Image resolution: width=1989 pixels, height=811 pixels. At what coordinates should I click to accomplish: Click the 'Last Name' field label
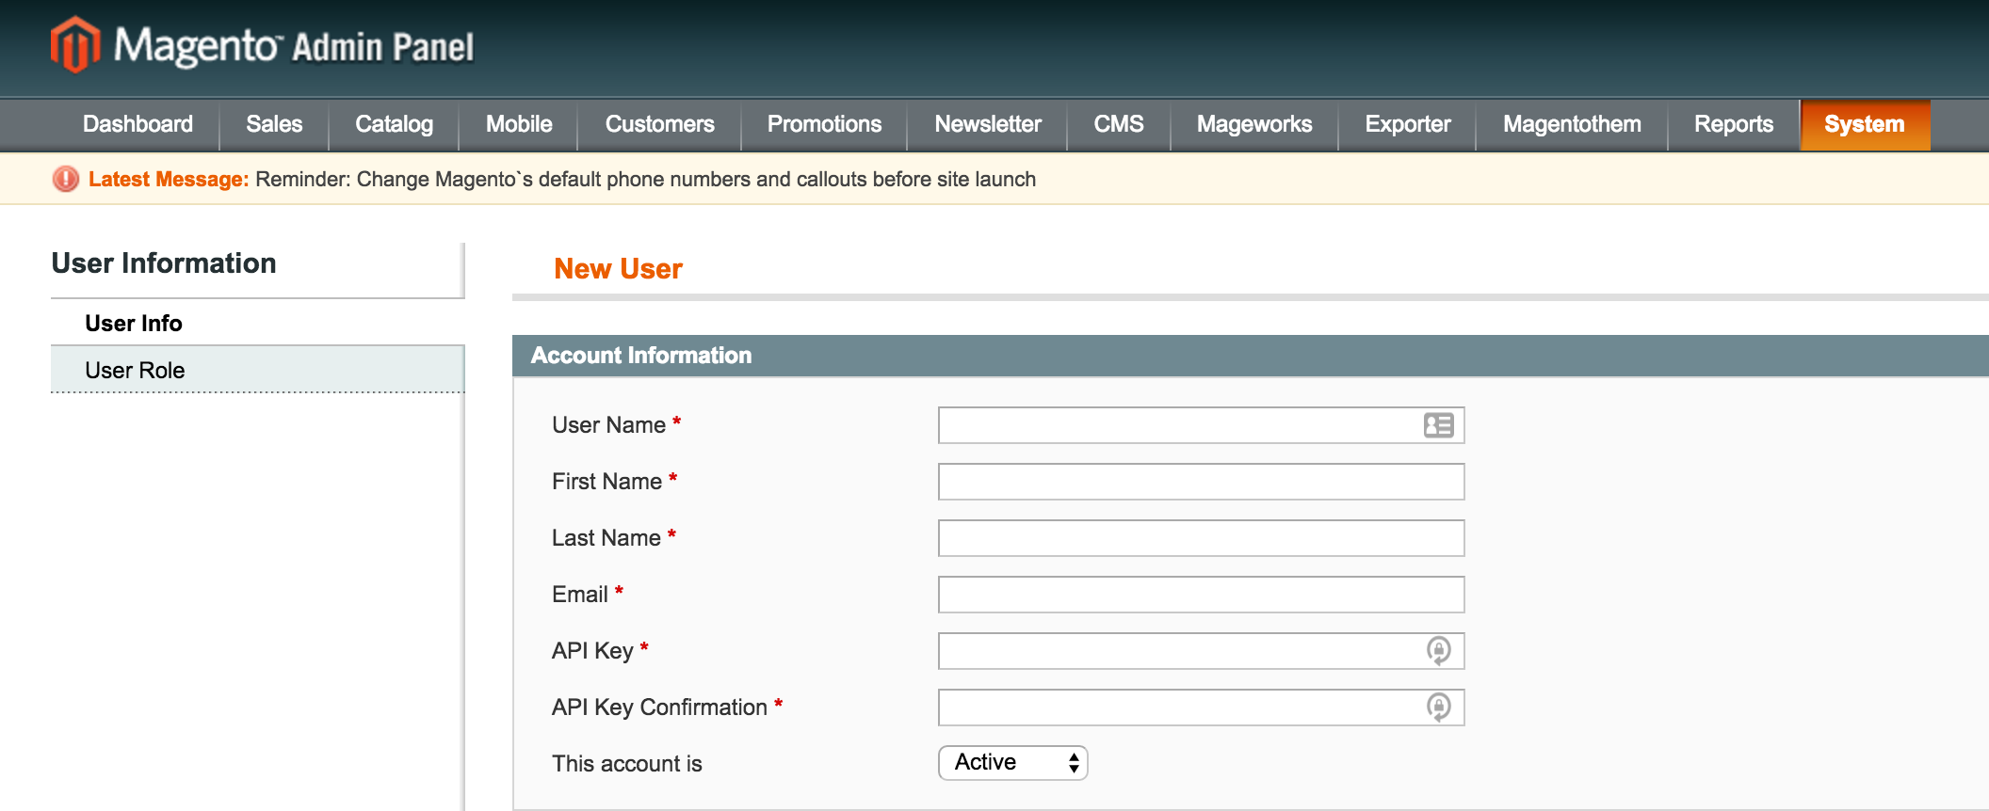(x=606, y=538)
